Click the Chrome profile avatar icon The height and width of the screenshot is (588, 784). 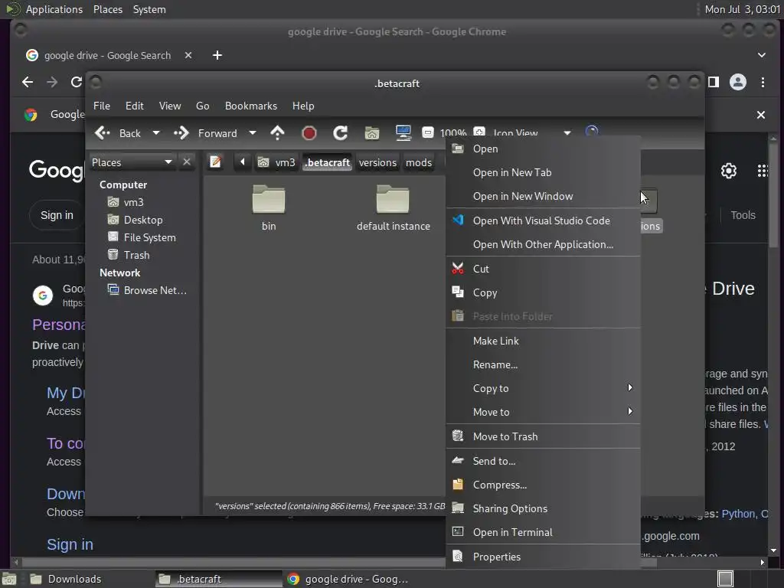tap(737, 82)
